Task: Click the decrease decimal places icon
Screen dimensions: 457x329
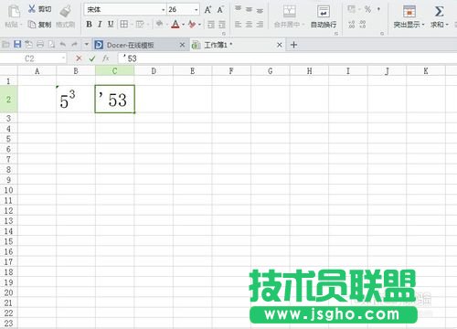Action: [x=363, y=25]
